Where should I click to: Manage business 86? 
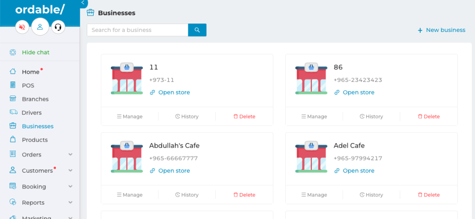coord(314,117)
